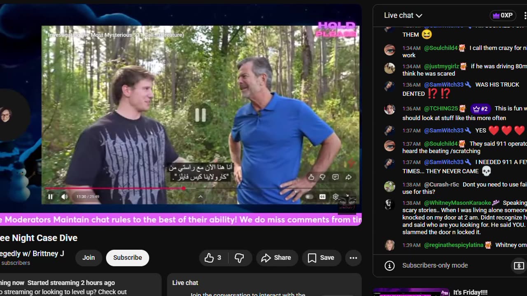527x296 pixels.
Task: Open the embedded player settings gear
Action: click(336, 197)
